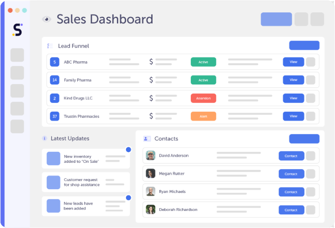Viewport: 335px width, 228px height.
Task: Click the number 37 badge for Trustin Pharmacies
Action: pos(55,116)
